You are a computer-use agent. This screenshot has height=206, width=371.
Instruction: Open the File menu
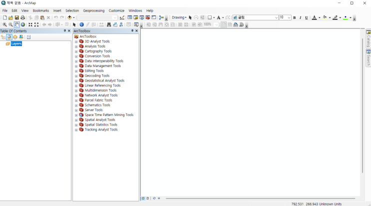[4, 10]
